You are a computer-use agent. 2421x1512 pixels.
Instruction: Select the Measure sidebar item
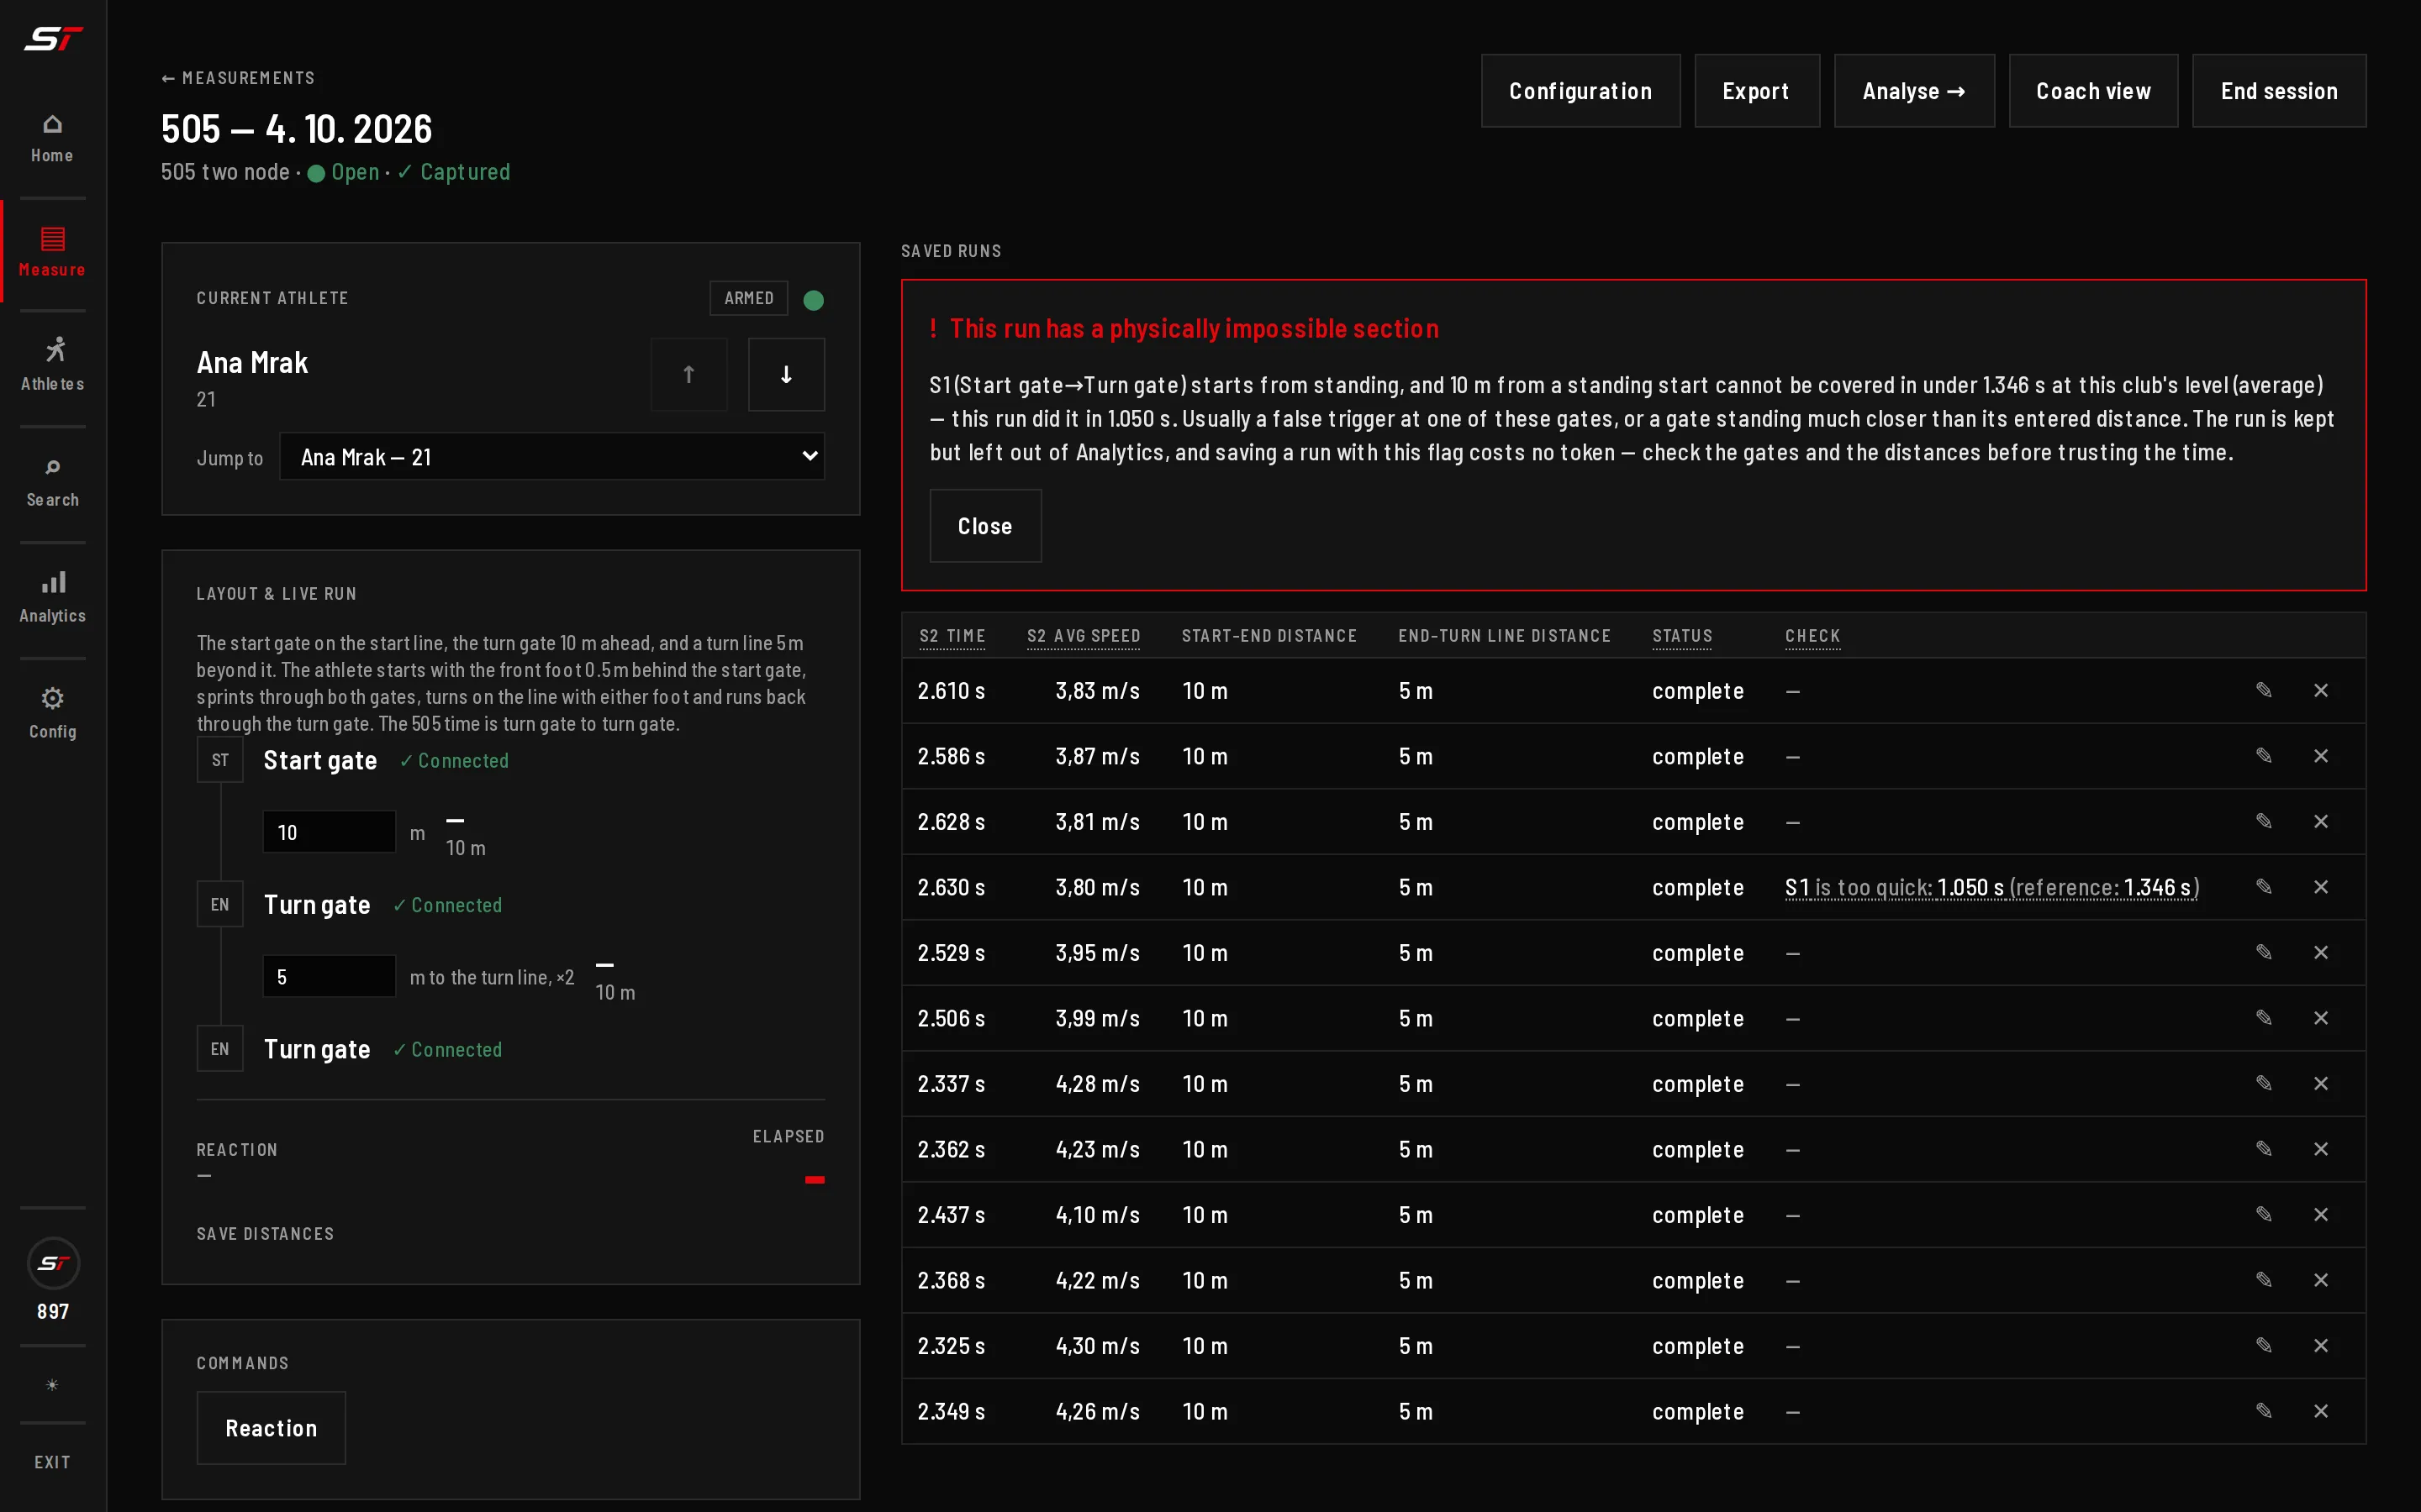(52, 251)
